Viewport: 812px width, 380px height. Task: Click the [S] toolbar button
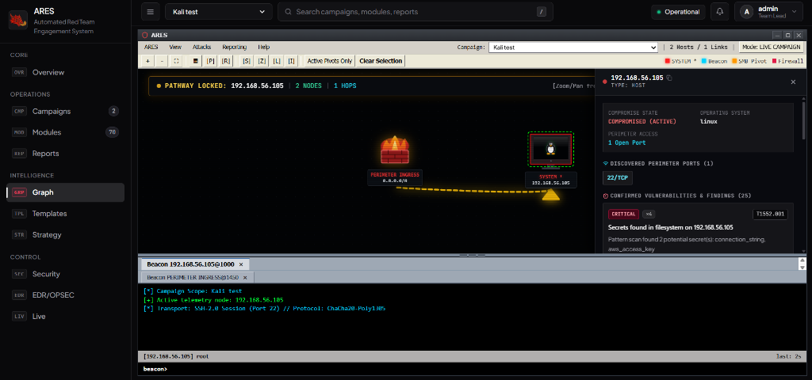pyautogui.click(x=247, y=61)
